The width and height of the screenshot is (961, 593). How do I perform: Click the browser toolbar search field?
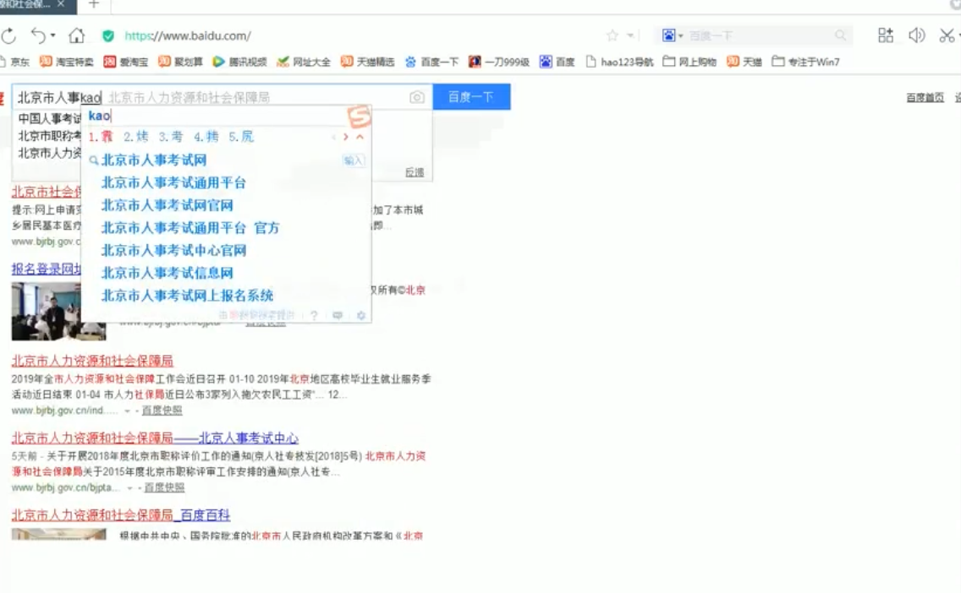coord(759,35)
